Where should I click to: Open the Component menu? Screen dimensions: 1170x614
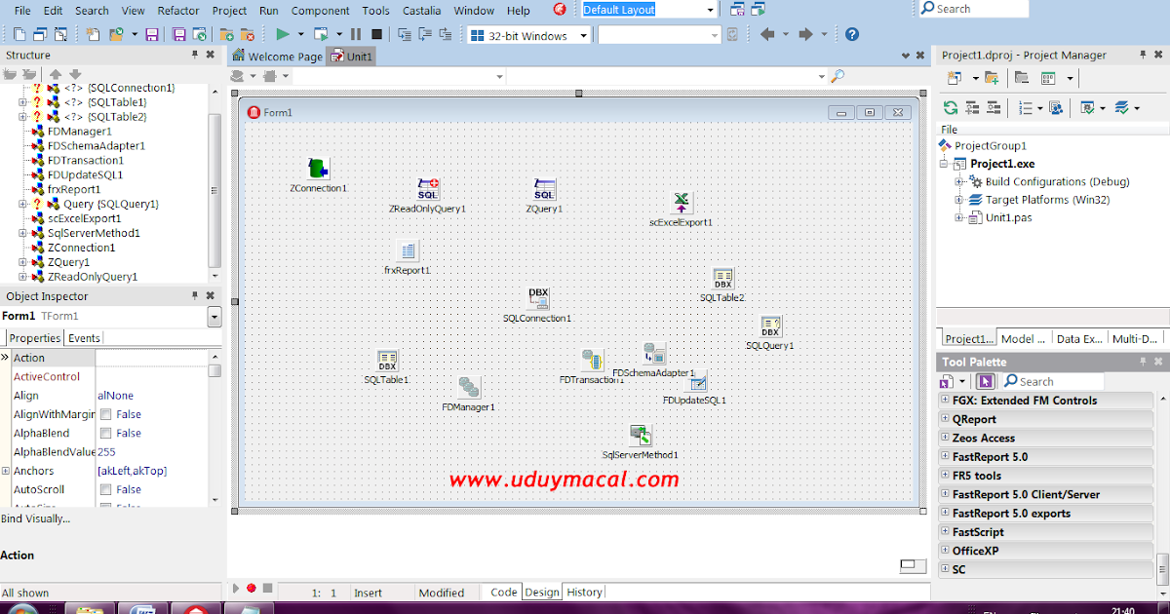(321, 11)
